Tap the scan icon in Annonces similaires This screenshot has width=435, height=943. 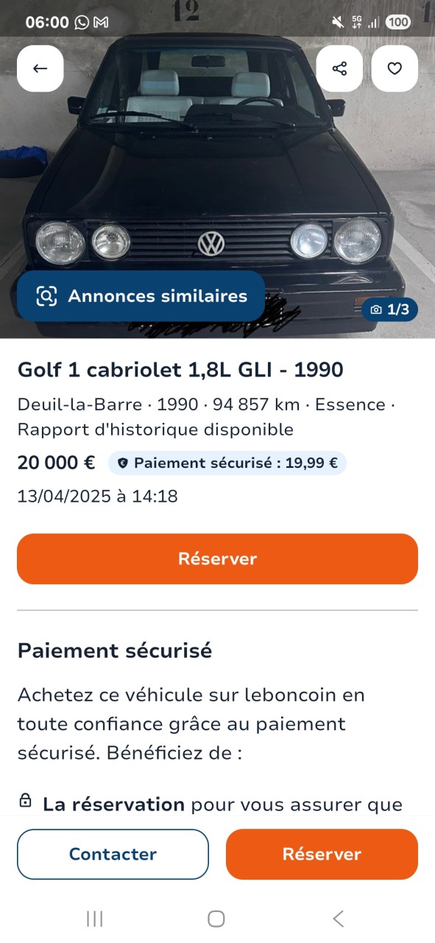coord(46,296)
